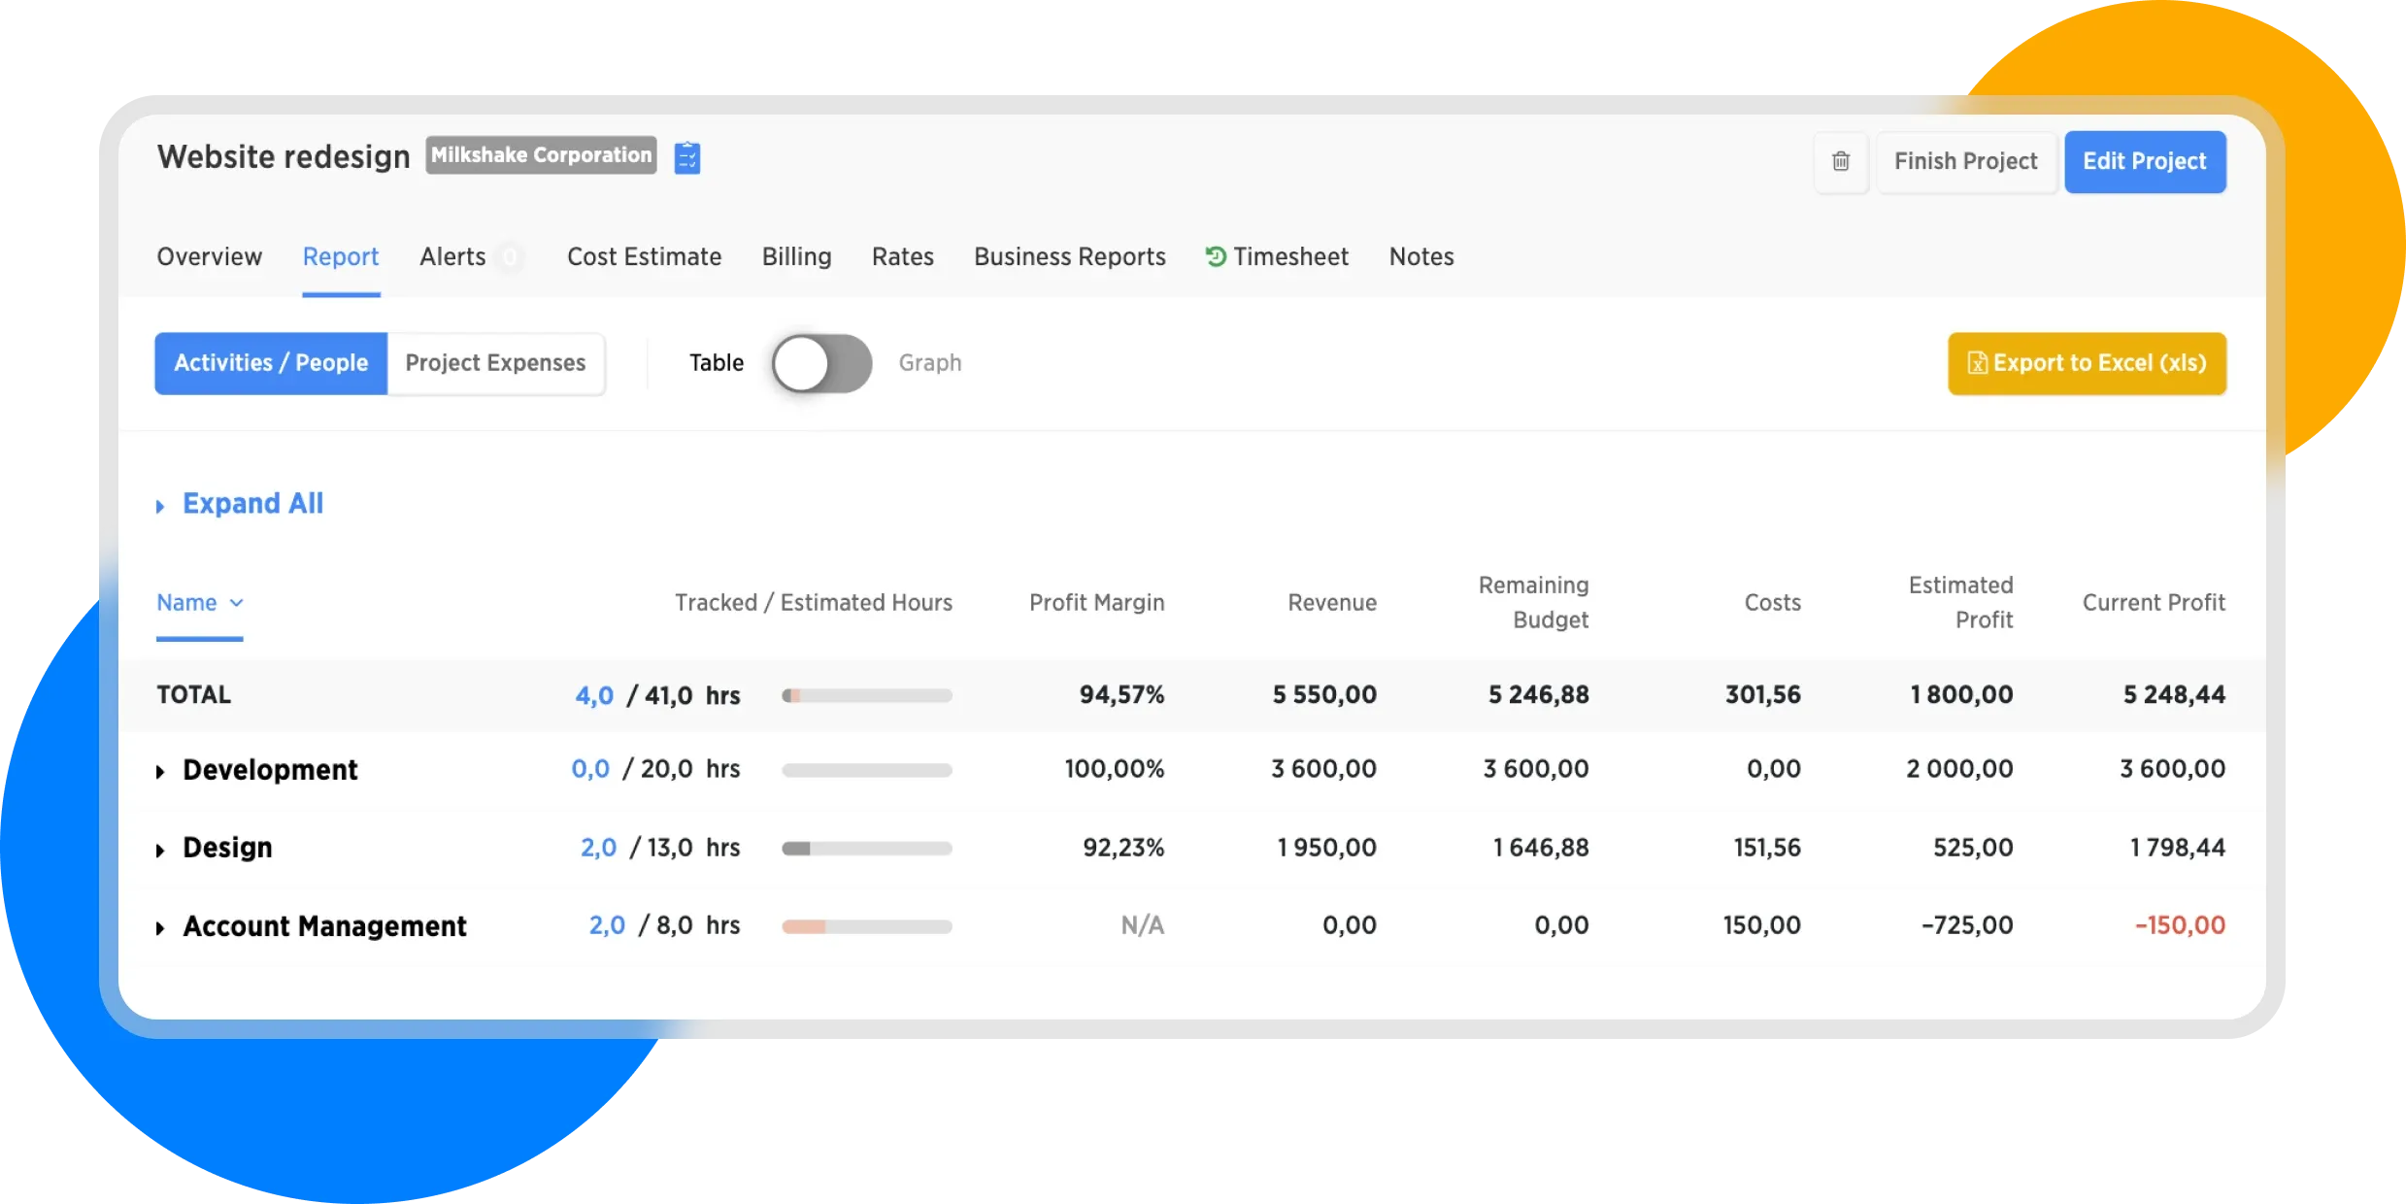The image size is (2406, 1204).
Task: Click Expand All
Action: point(251,504)
